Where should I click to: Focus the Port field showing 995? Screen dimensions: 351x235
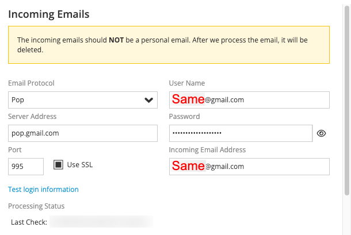click(x=26, y=167)
